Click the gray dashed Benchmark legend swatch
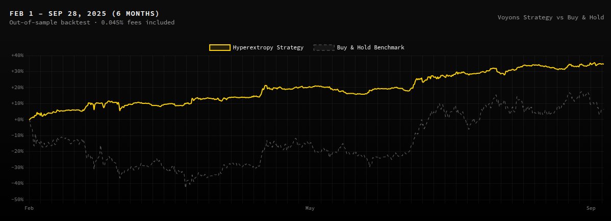The image size is (611, 221). click(x=324, y=47)
